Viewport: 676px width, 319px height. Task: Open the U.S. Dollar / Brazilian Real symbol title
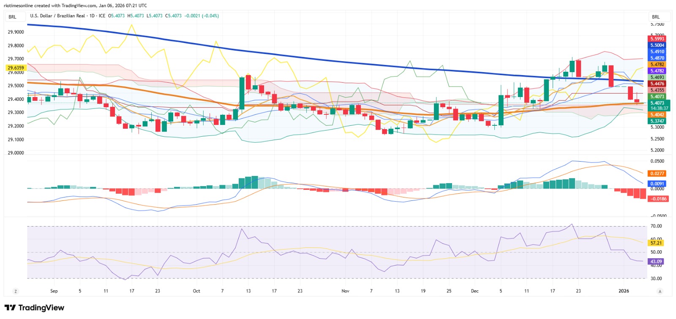(57, 16)
